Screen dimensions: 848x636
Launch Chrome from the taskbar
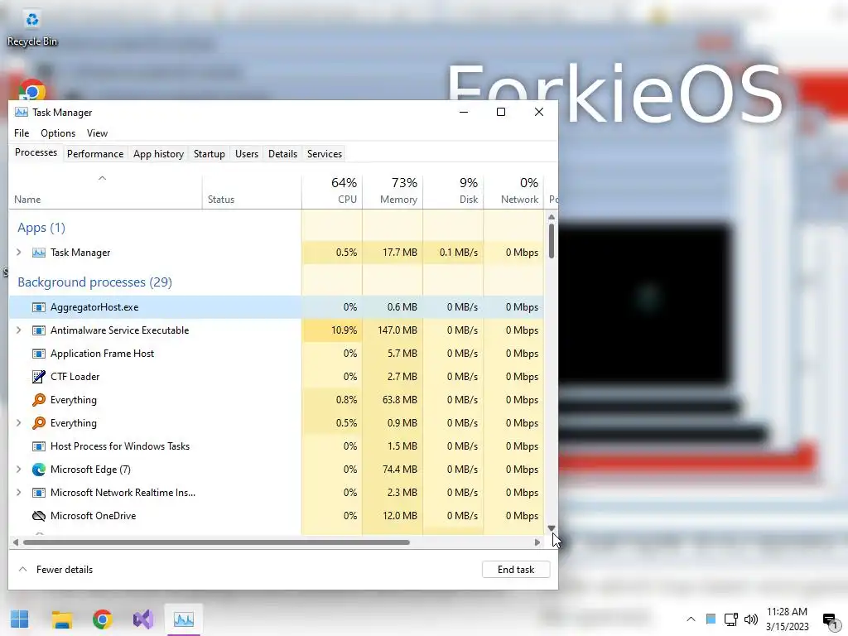click(x=102, y=619)
